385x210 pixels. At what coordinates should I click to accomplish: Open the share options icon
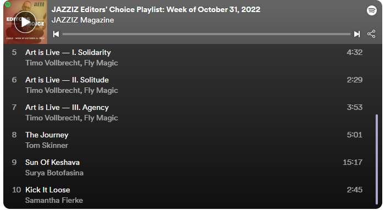[371, 34]
